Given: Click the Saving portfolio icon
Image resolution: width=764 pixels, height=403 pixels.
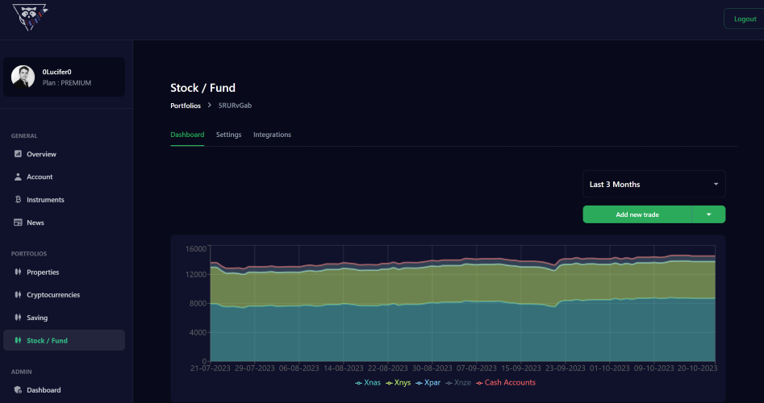Looking at the screenshot, I should pyautogui.click(x=18, y=318).
